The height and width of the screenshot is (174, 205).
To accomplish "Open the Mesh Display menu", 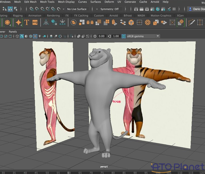I will (66, 2).
